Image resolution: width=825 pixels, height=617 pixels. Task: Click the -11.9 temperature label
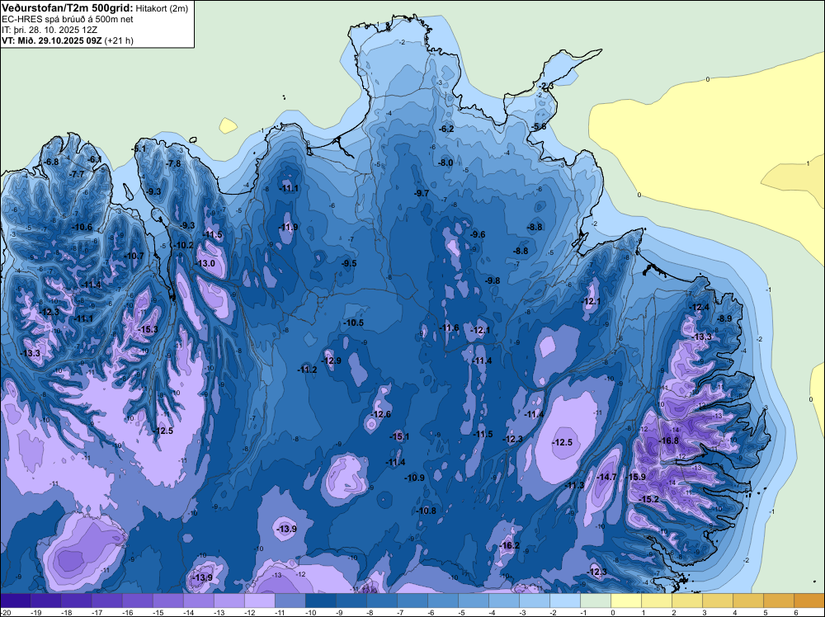coord(288,227)
